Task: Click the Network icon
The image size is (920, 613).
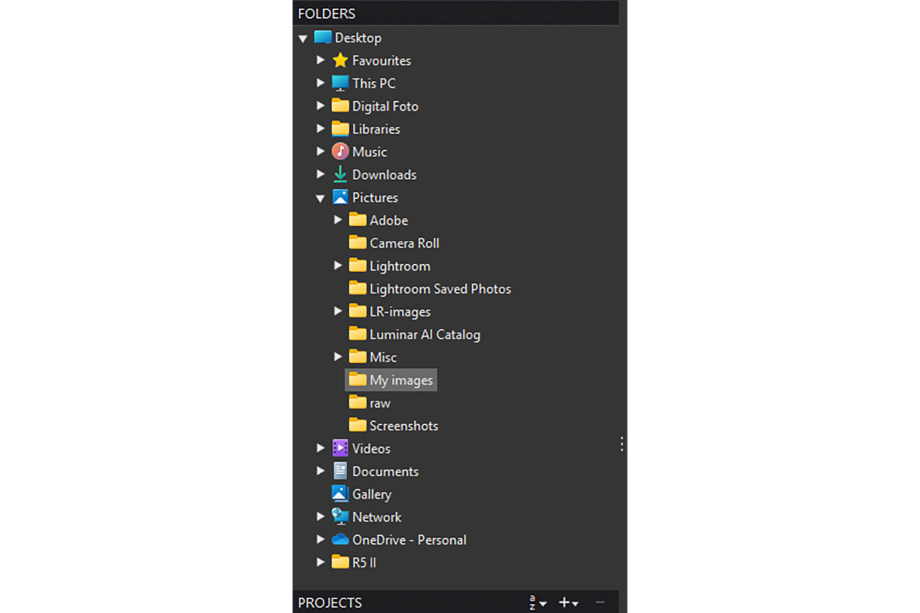Action: tap(340, 516)
